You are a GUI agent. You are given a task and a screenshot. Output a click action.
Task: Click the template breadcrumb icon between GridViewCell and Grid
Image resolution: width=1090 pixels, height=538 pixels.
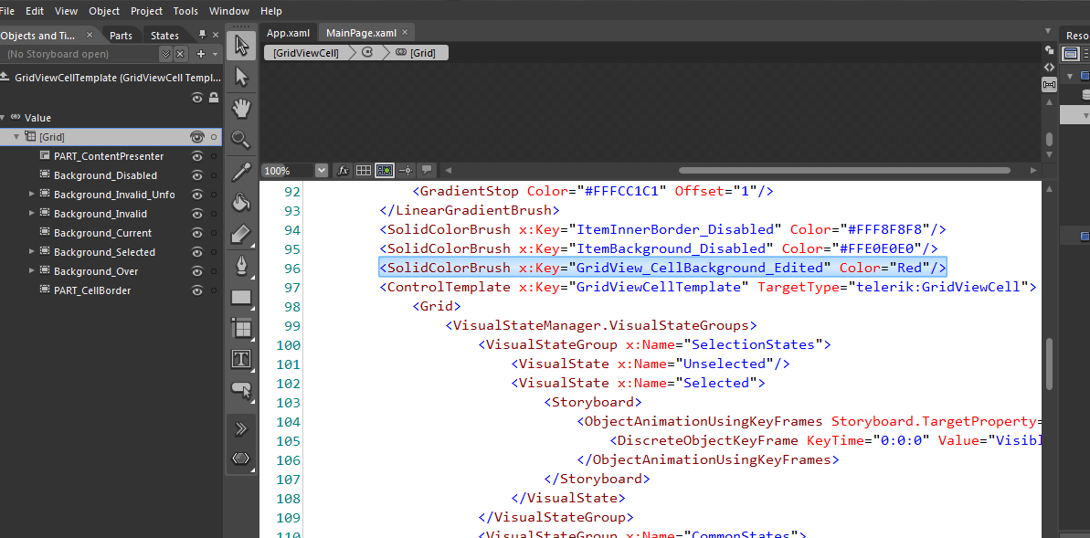tap(367, 52)
